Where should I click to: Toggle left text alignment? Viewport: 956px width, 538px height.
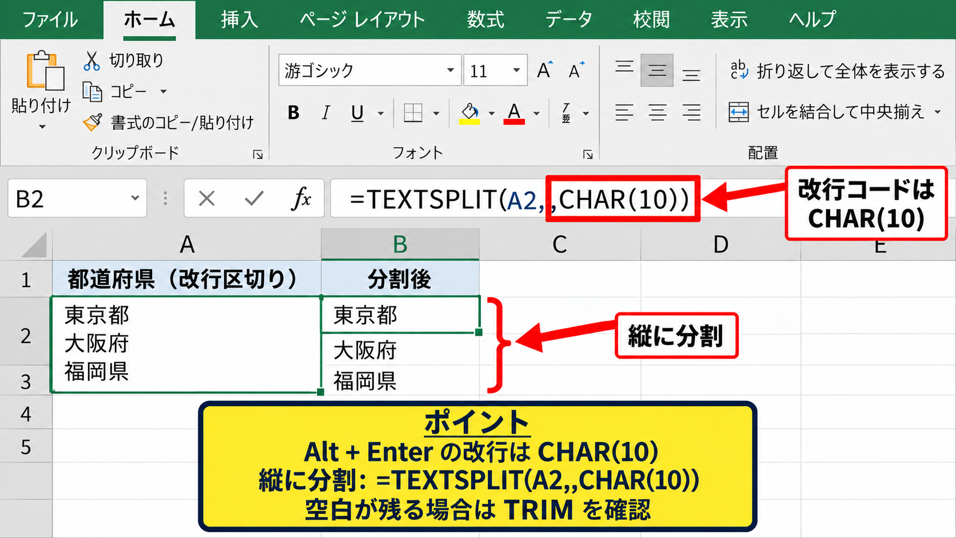click(x=624, y=112)
